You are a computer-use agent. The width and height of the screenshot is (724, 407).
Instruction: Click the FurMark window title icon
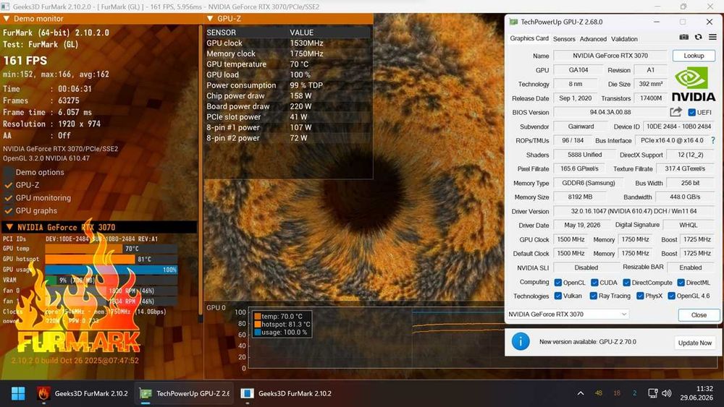(5, 7)
